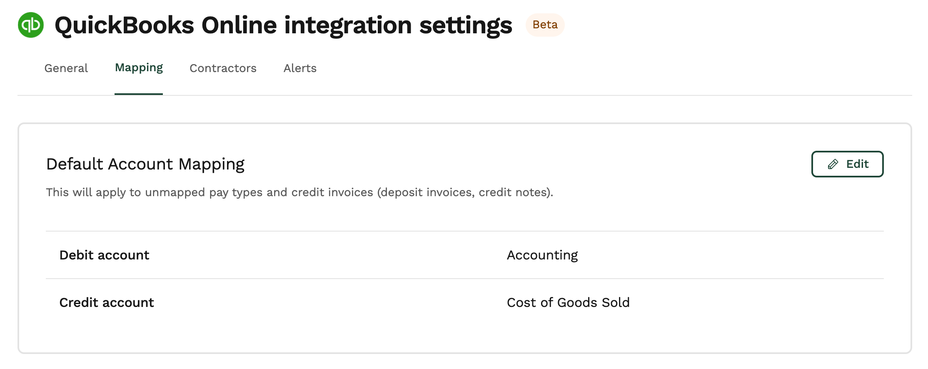Open the General tab
This screenshot has width=928, height=369.
click(66, 68)
